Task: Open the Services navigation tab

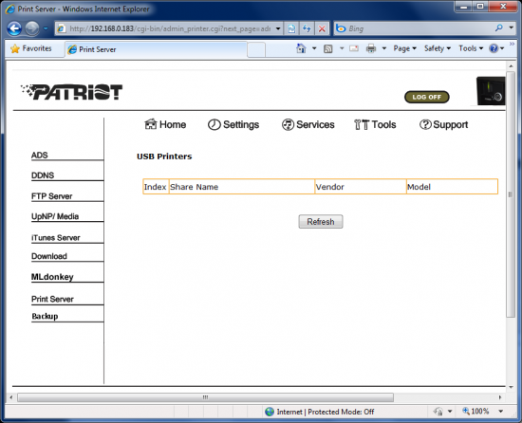Action: click(x=308, y=124)
